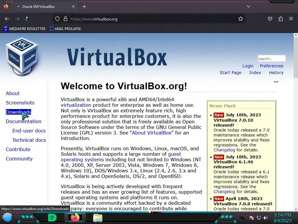Open the extensions puzzle icon
298x224 pixels.
click(281, 19)
